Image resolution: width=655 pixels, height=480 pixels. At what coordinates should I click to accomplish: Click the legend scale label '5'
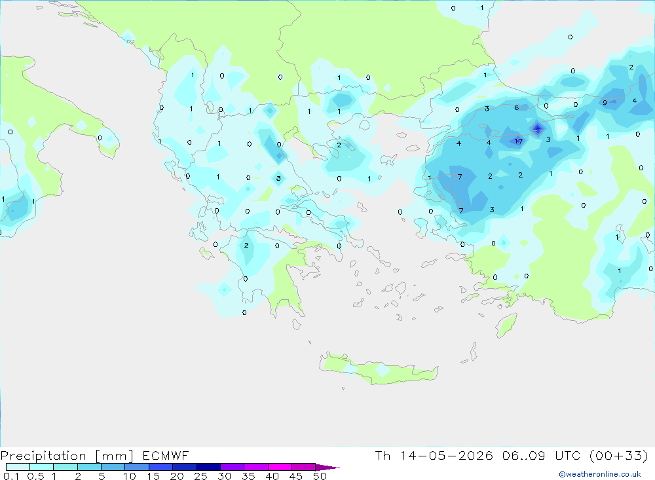(102, 476)
